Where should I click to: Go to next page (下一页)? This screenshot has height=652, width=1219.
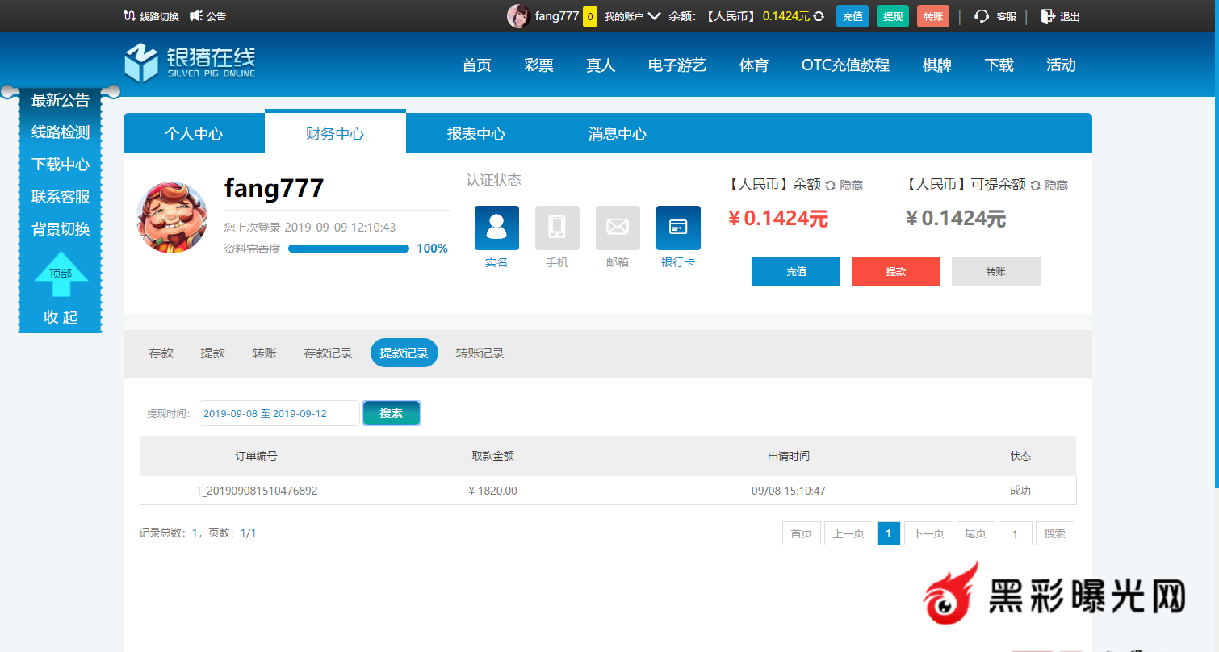click(928, 533)
